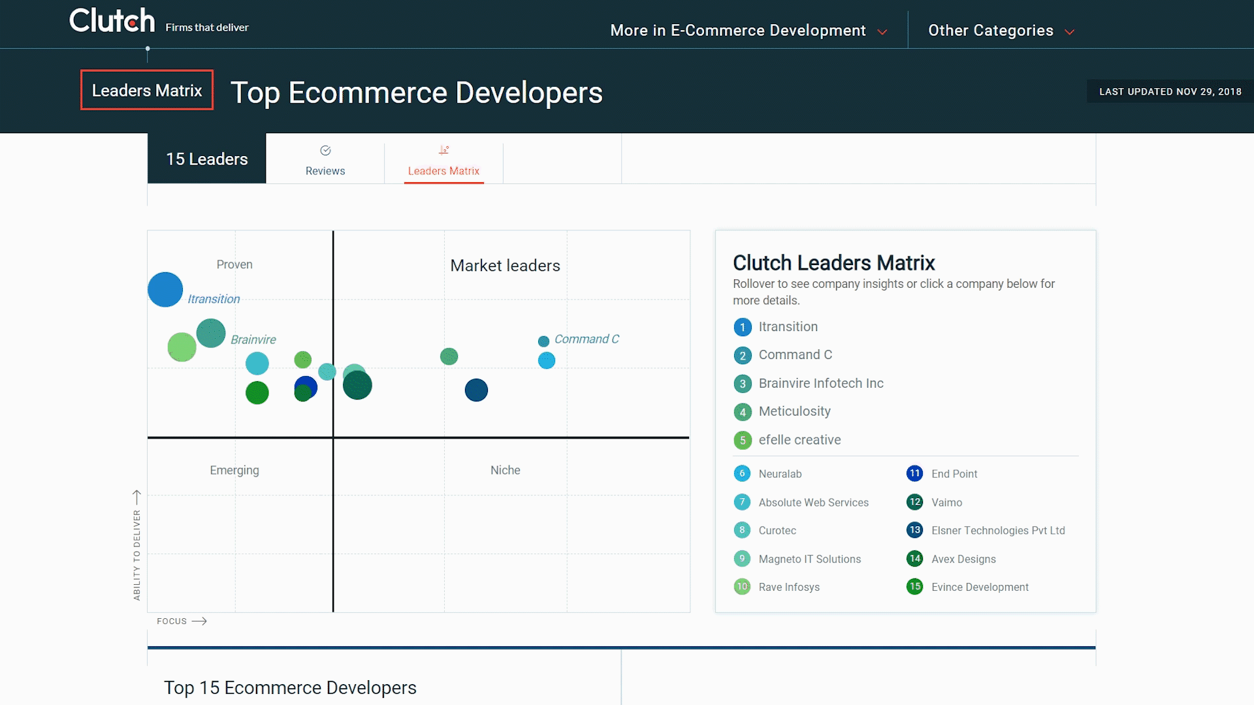Image resolution: width=1254 pixels, height=705 pixels.
Task: Click number 14 badge beside Avex Designs
Action: [x=914, y=559]
